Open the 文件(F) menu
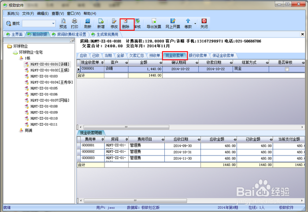This screenshot has height=212, width=308. pos(28,13)
